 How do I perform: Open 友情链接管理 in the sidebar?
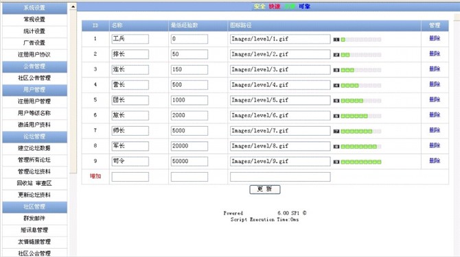click(x=34, y=242)
